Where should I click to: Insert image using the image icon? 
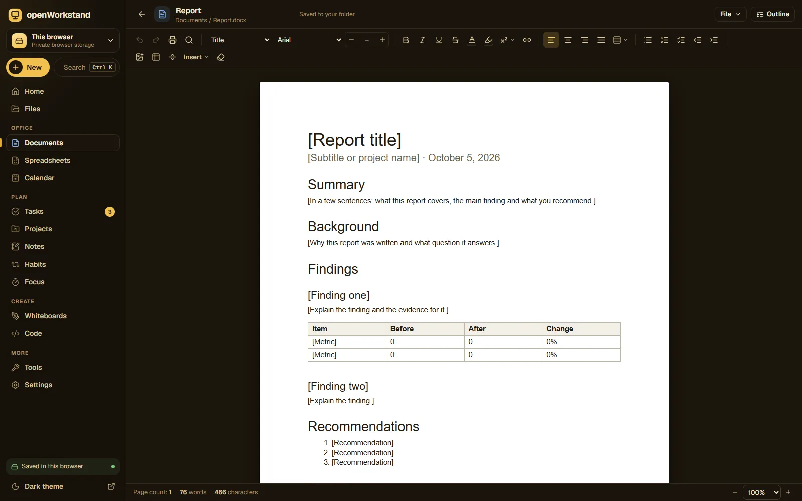[x=140, y=57]
